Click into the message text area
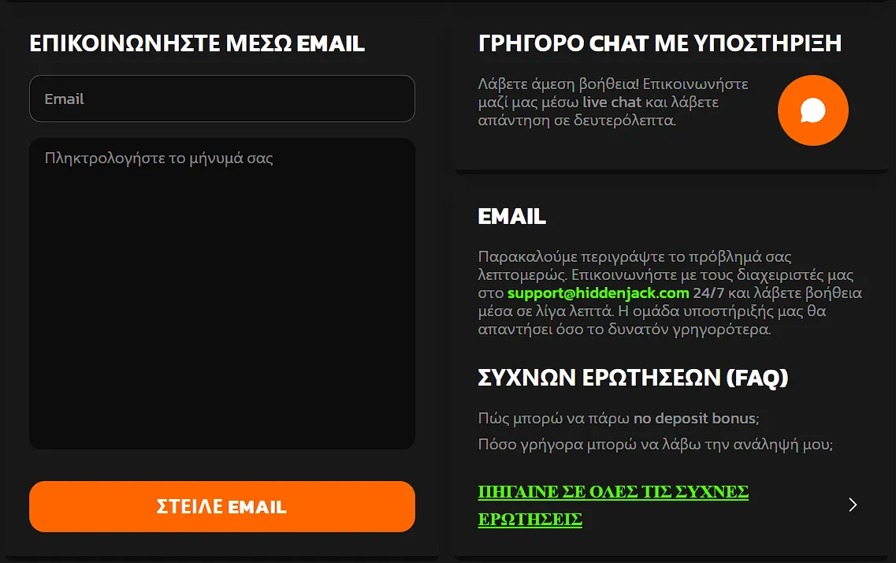Screen dimensions: 896x563 point(221,293)
